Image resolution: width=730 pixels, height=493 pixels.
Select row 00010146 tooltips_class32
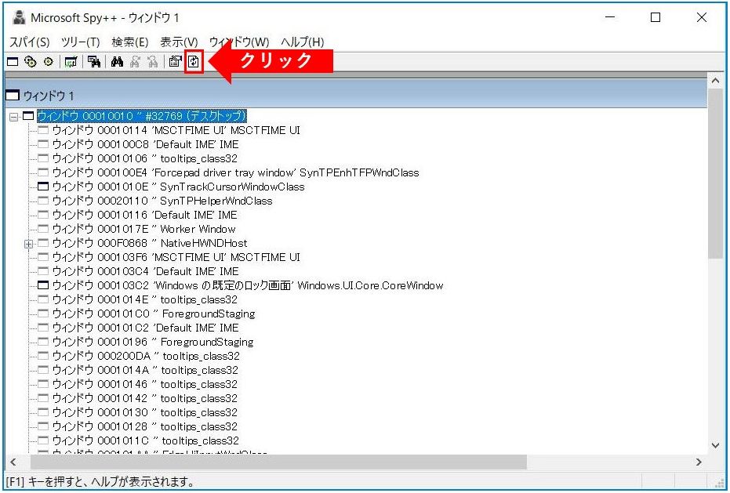(x=145, y=384)
